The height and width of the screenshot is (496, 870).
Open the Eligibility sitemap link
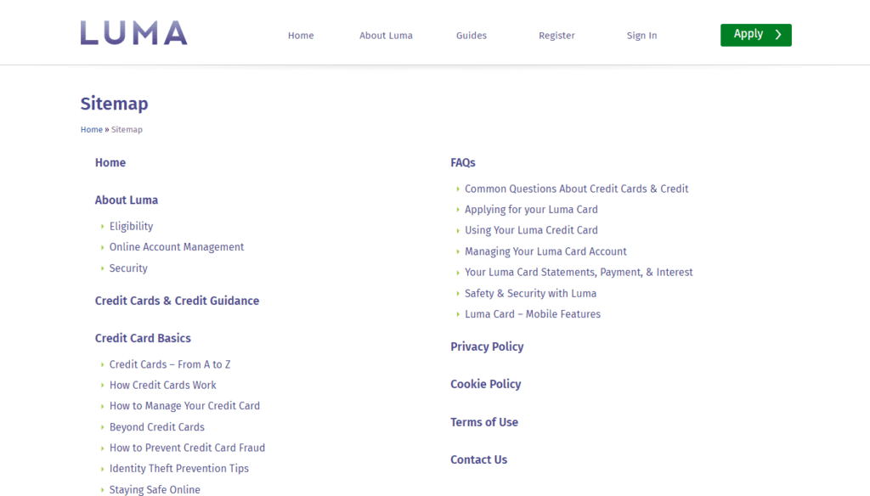coord(131,226)
